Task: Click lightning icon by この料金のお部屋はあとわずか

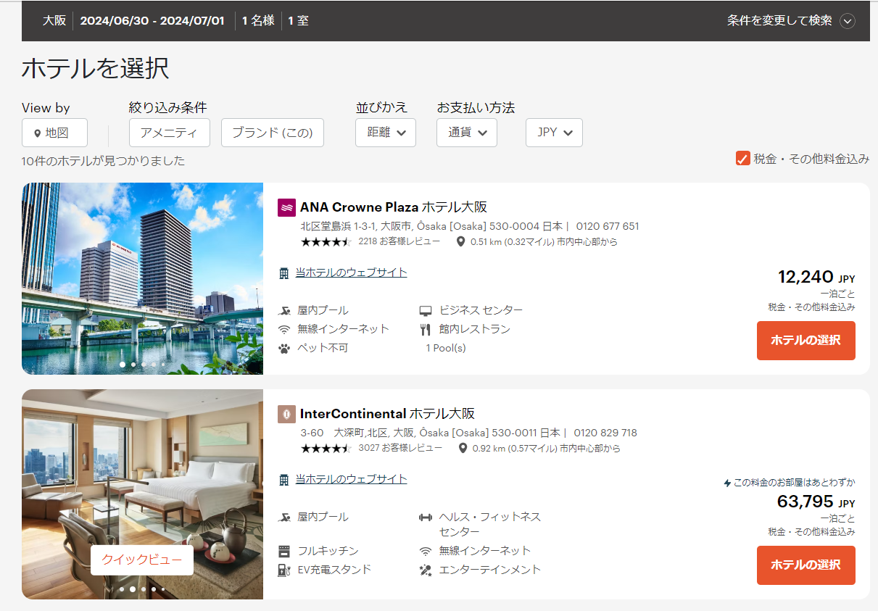Action: pos(727,483)
